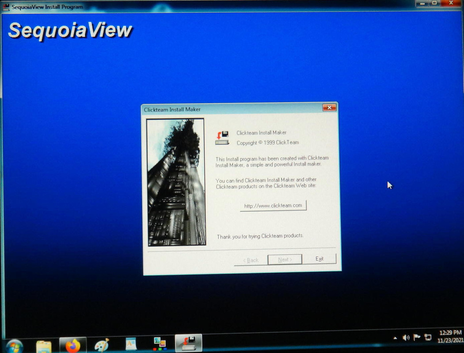Click 'Thank you for trying Clickteam products' text
The height and width of the screenshot is (353, 464).
pyautogui.click(x=260, y=236)
